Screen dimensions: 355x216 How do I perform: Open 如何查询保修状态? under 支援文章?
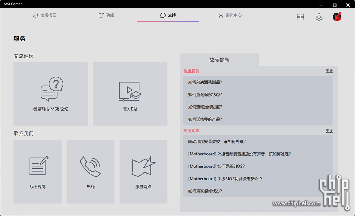tap(205, 191)
